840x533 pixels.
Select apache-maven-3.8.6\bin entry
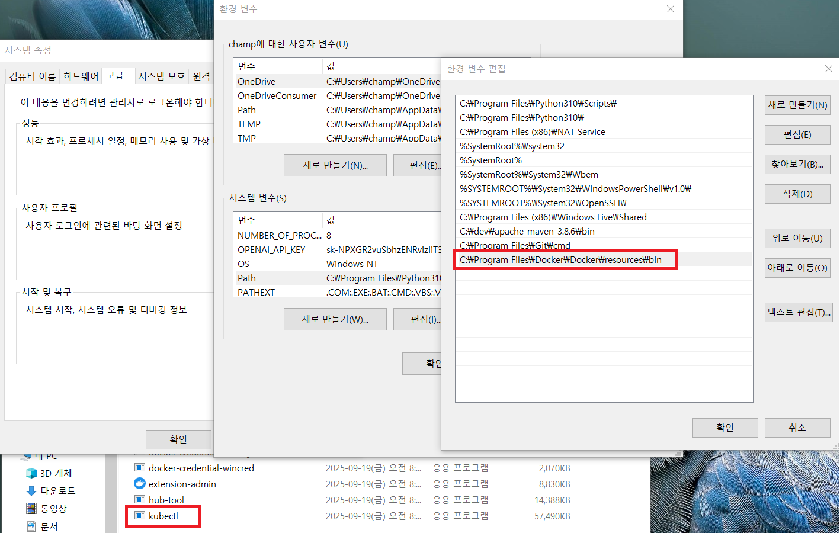[604, 231]
